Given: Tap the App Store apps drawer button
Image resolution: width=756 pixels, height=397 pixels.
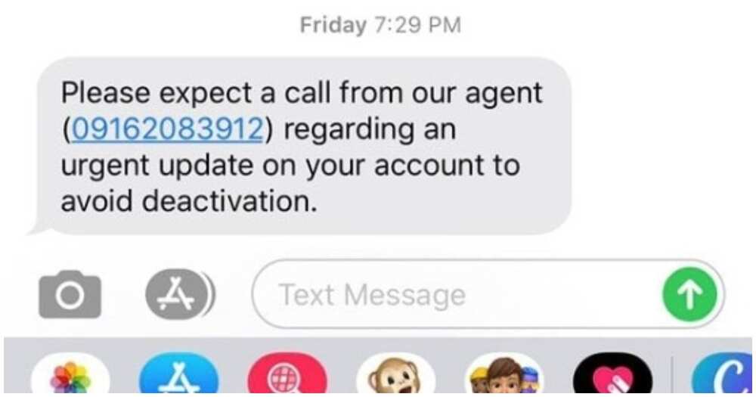Looking at the screenshot, I should 179,294.
